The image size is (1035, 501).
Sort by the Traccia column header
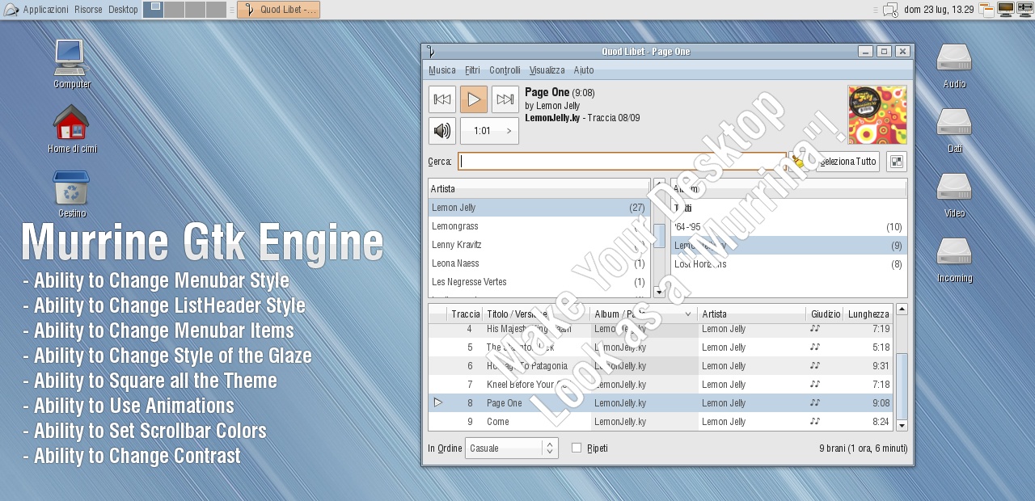pos(465,314)
